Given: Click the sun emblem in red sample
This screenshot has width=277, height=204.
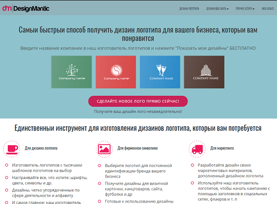Looking at the screenshot, I should point(116,70).
